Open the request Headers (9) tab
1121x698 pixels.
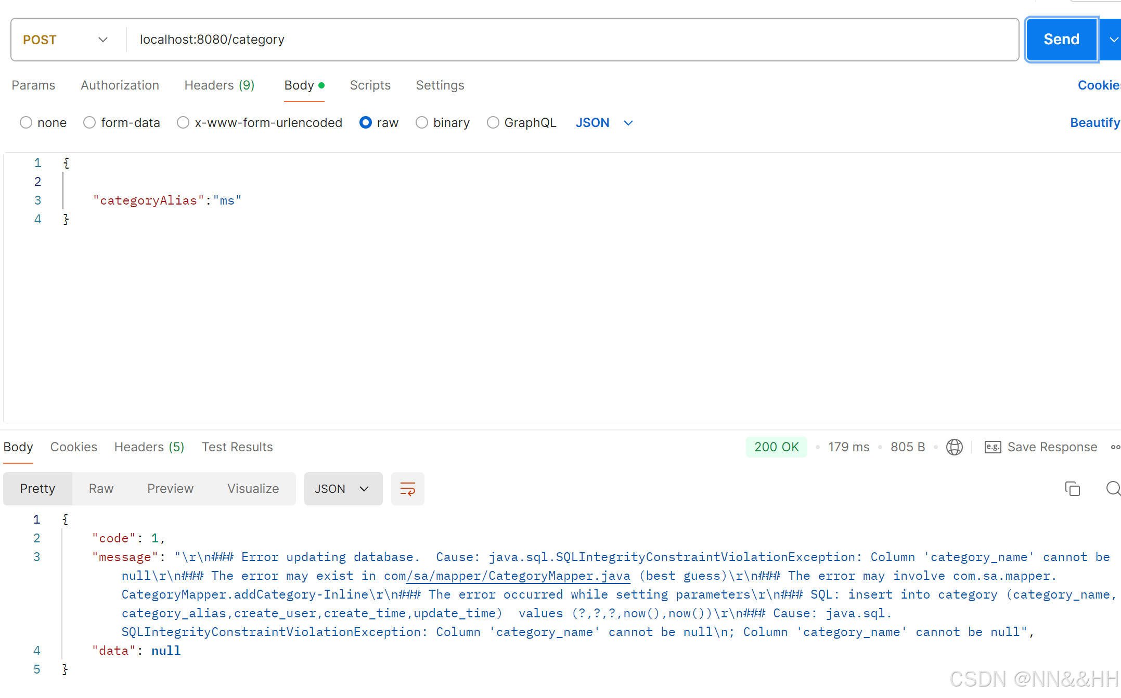(x=219, y=85)
